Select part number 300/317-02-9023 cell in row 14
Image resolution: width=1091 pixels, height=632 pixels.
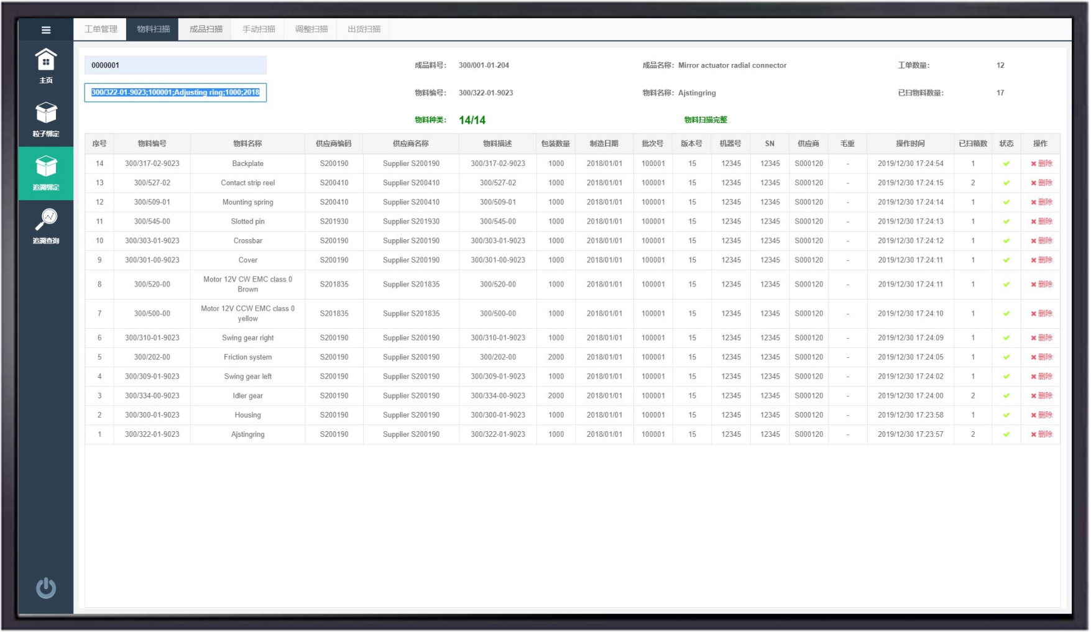coord(152,163)
